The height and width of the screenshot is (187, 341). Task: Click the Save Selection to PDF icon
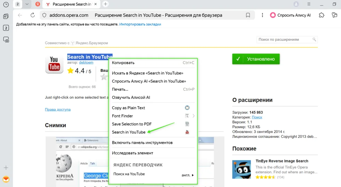[187, 124]
